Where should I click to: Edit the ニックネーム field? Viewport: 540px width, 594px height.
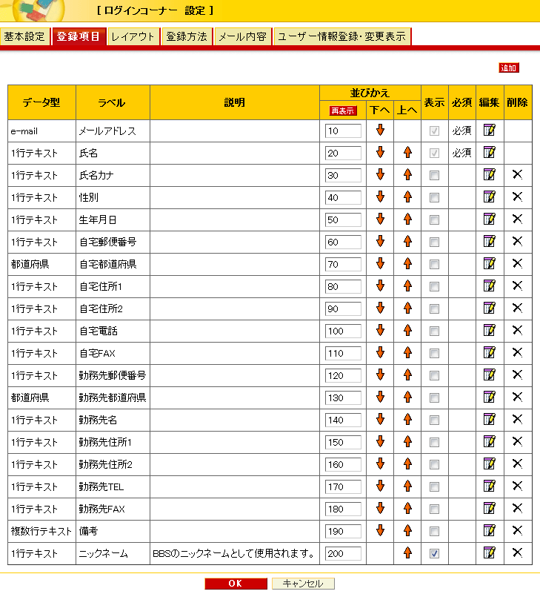coord(490,552)
